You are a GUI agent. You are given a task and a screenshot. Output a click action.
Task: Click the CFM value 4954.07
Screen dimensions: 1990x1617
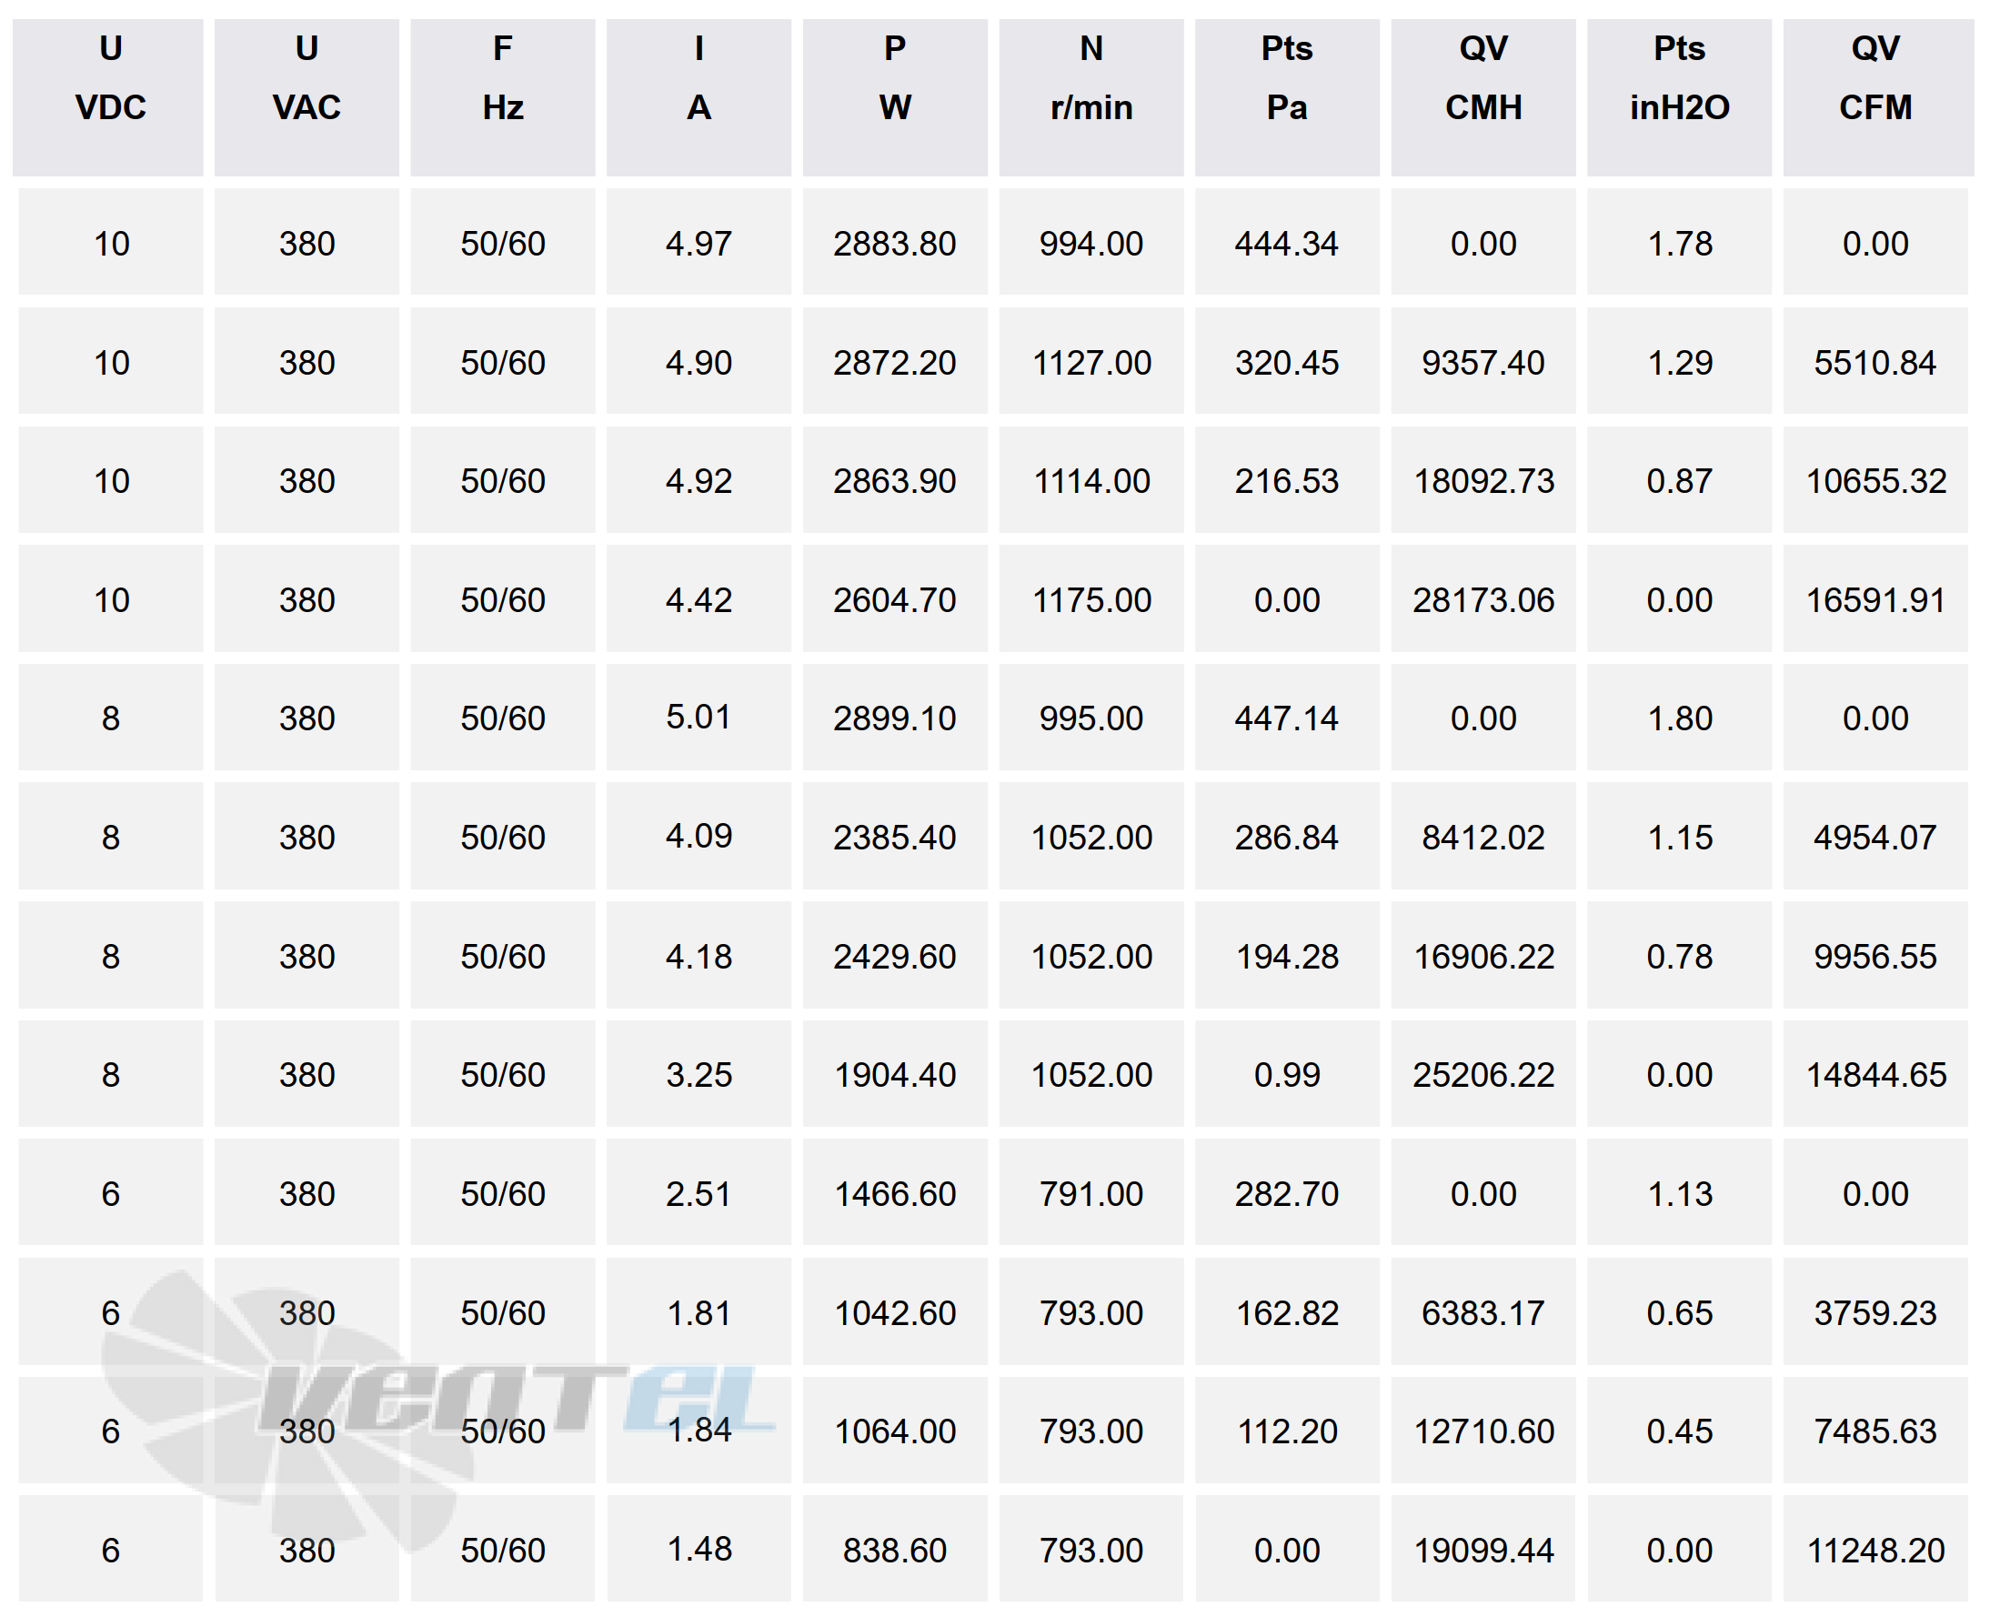[1875, 838]
